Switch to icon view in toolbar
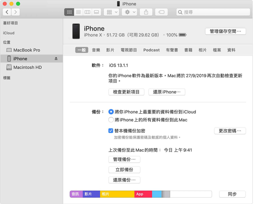Screen dimensions: 260x204 [x=69, y=12]
